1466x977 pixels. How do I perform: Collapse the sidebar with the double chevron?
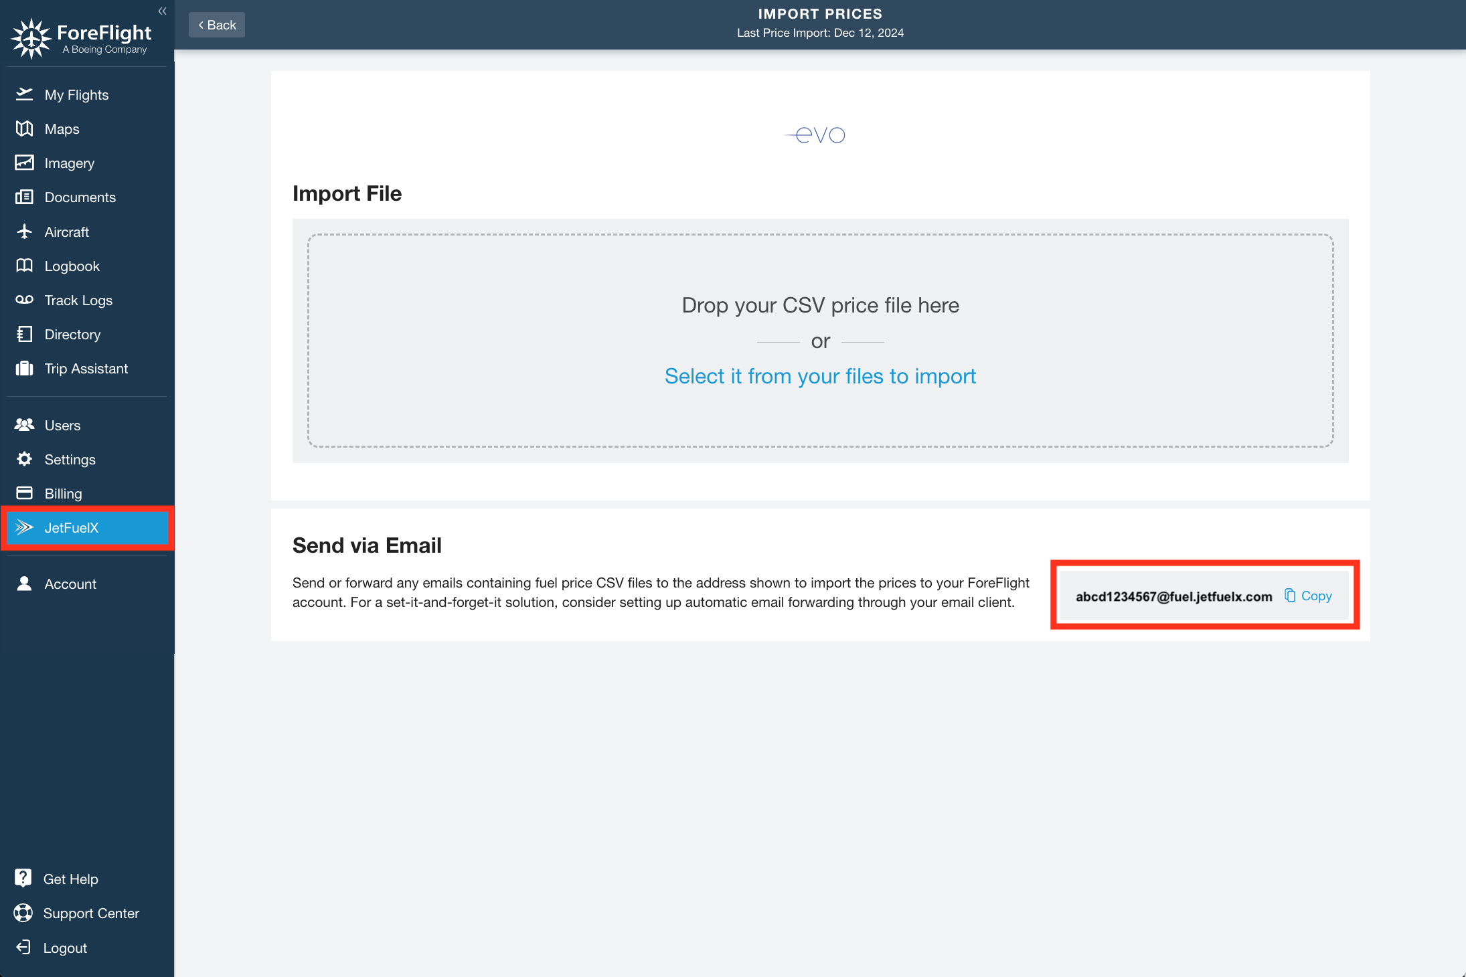162,11
